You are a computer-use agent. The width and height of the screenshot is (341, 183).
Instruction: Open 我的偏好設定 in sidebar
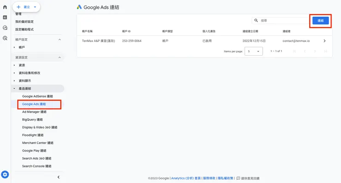pos(24,22)
